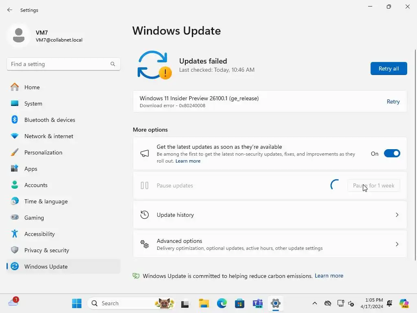This screenshot has height=313, width=417.
Task: Click the Retry all button
Action: pyautogui.click(x=388, y=68)
